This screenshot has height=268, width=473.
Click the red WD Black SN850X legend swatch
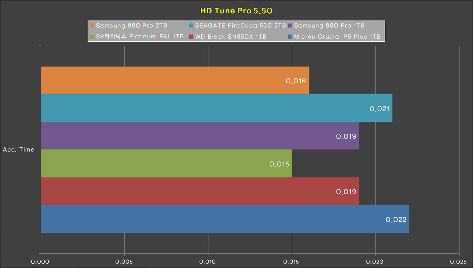click(x=191, y=37)
